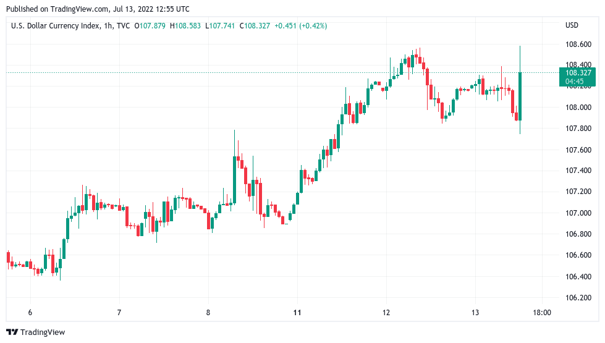
Task: Click the USD currency label on price axis
Action: coord(572,26)
